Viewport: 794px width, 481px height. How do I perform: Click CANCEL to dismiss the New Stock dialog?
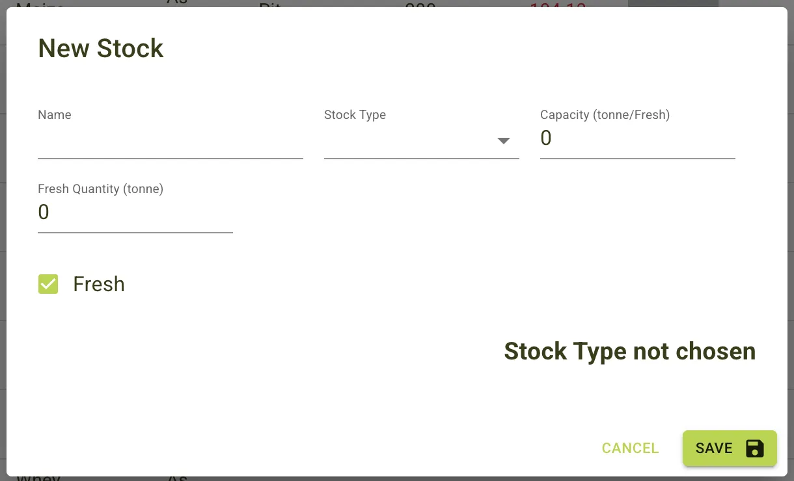click(629, 448)
